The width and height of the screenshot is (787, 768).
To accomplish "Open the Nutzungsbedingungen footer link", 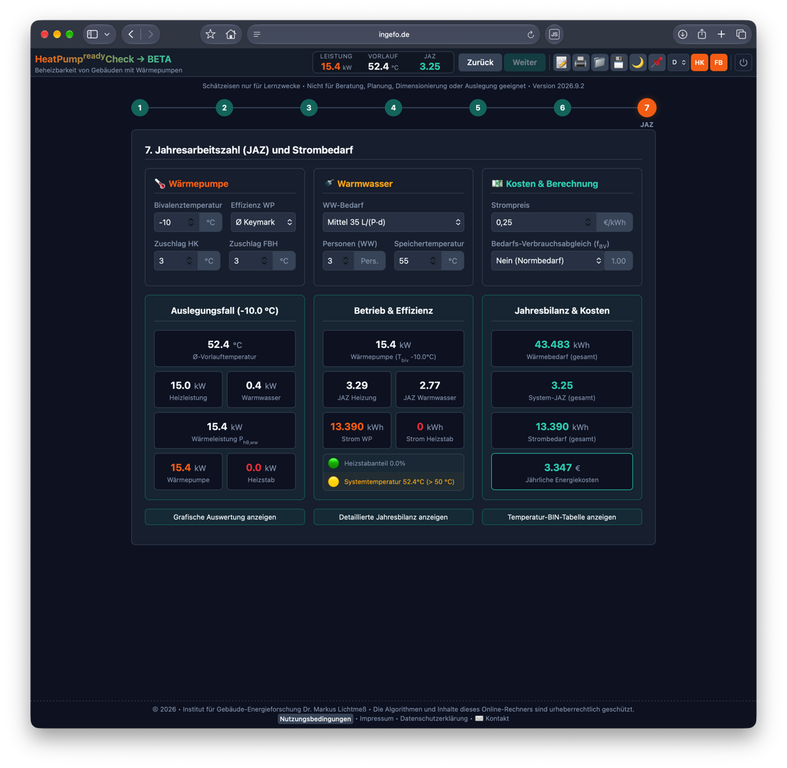I will pos(315,719).
